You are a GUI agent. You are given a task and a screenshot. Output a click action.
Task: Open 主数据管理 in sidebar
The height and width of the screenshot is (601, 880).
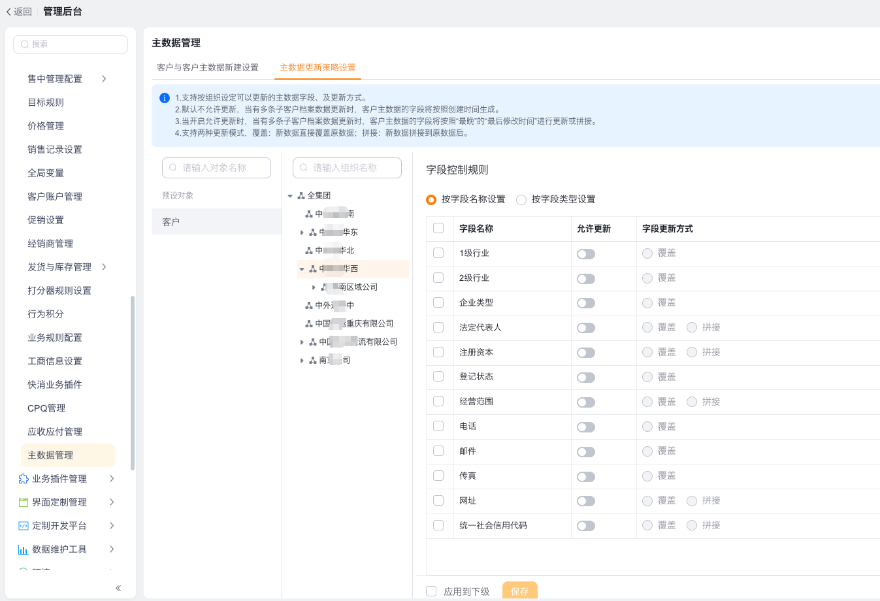tap(68, 455)
